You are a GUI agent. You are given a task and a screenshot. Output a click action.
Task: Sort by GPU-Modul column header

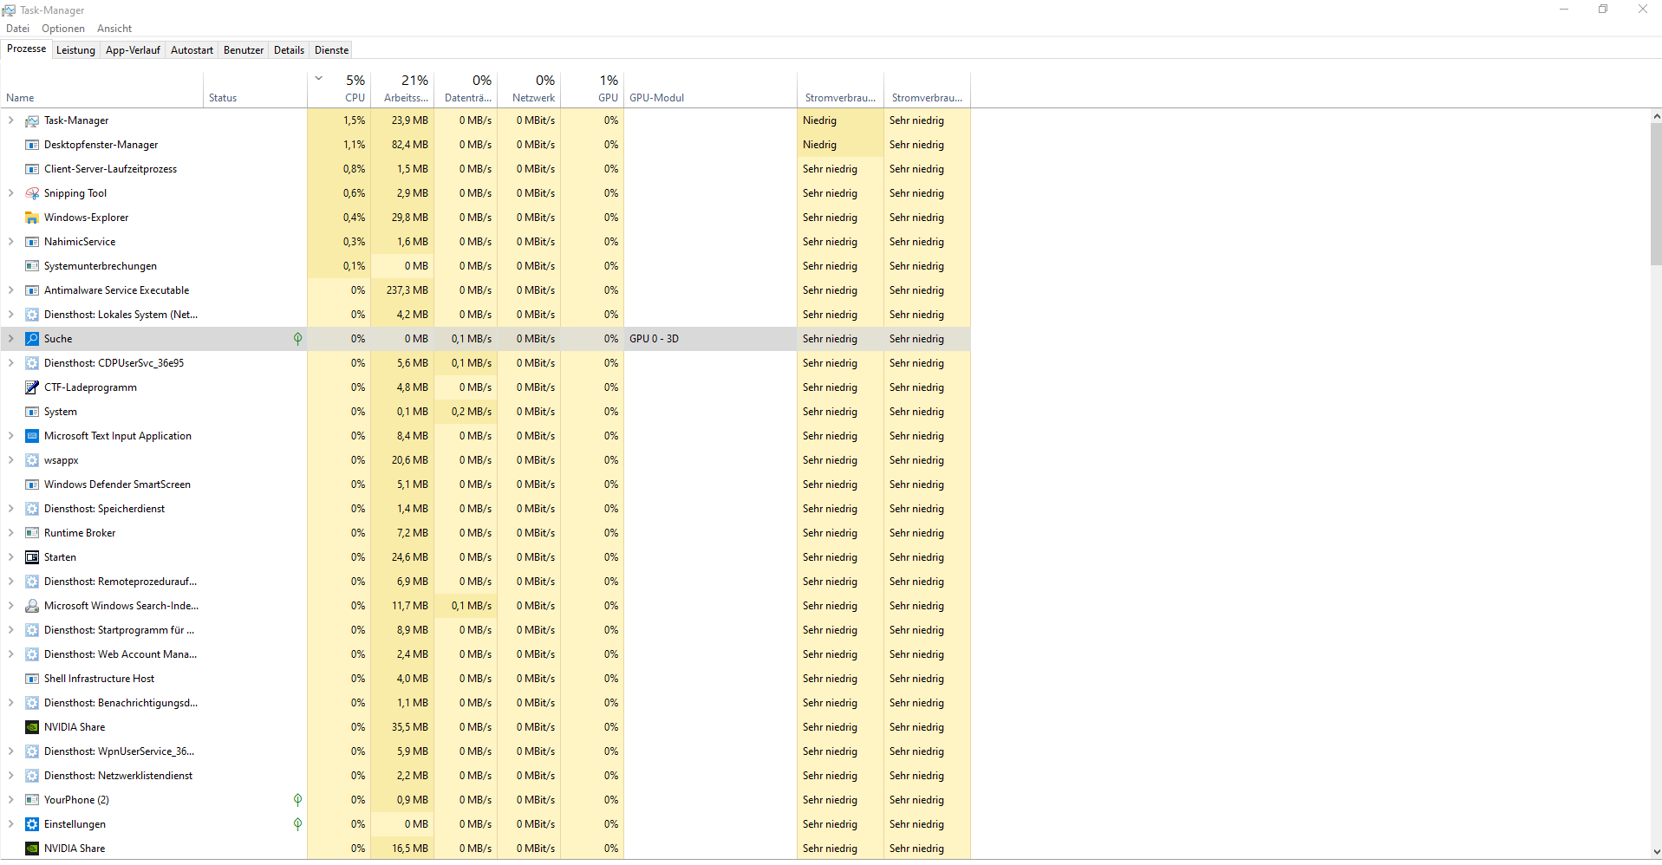click(x=710, y=88)
